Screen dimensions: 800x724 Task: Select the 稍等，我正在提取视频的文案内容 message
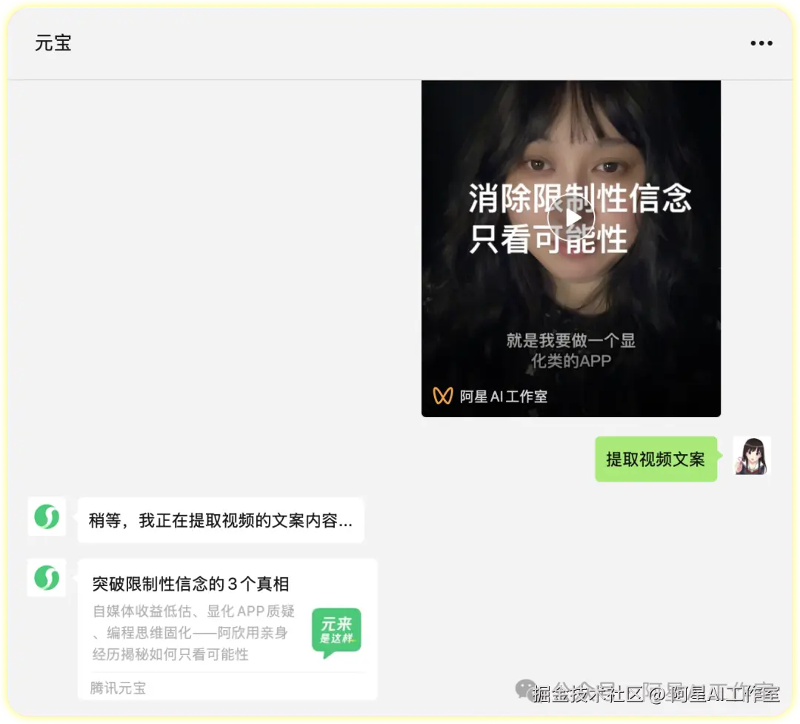tap(221, 520)
